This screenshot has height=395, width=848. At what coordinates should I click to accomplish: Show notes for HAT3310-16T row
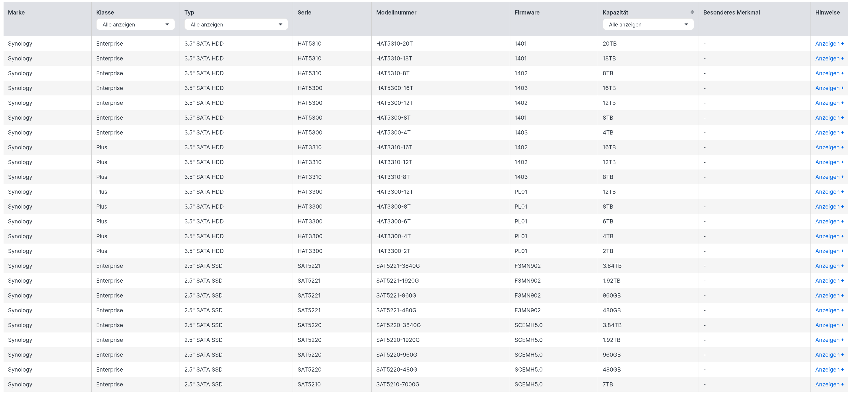829,147
